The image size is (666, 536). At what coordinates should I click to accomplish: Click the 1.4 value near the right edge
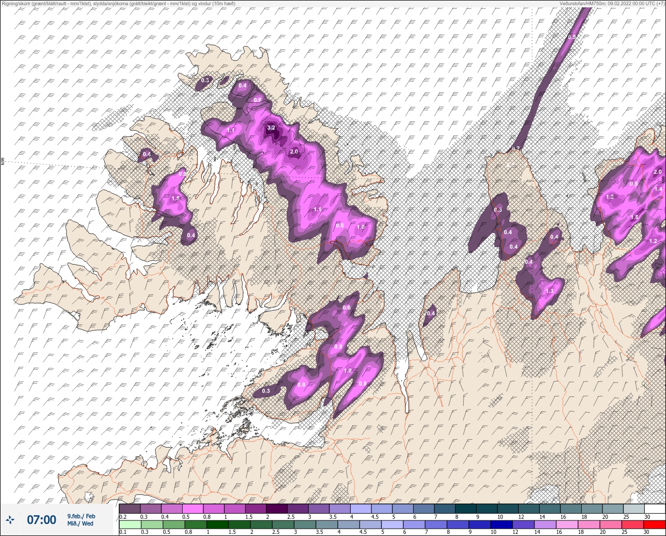[x=658, y=189]
